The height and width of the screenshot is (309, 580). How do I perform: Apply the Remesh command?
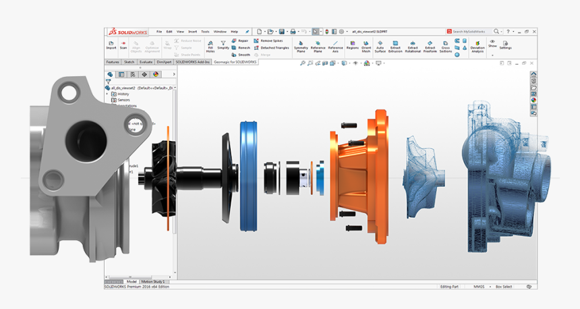[241, 48]
